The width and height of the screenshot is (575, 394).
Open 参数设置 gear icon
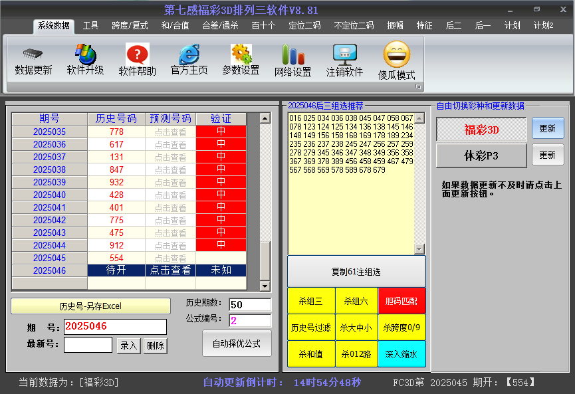[x=241, y=54]
